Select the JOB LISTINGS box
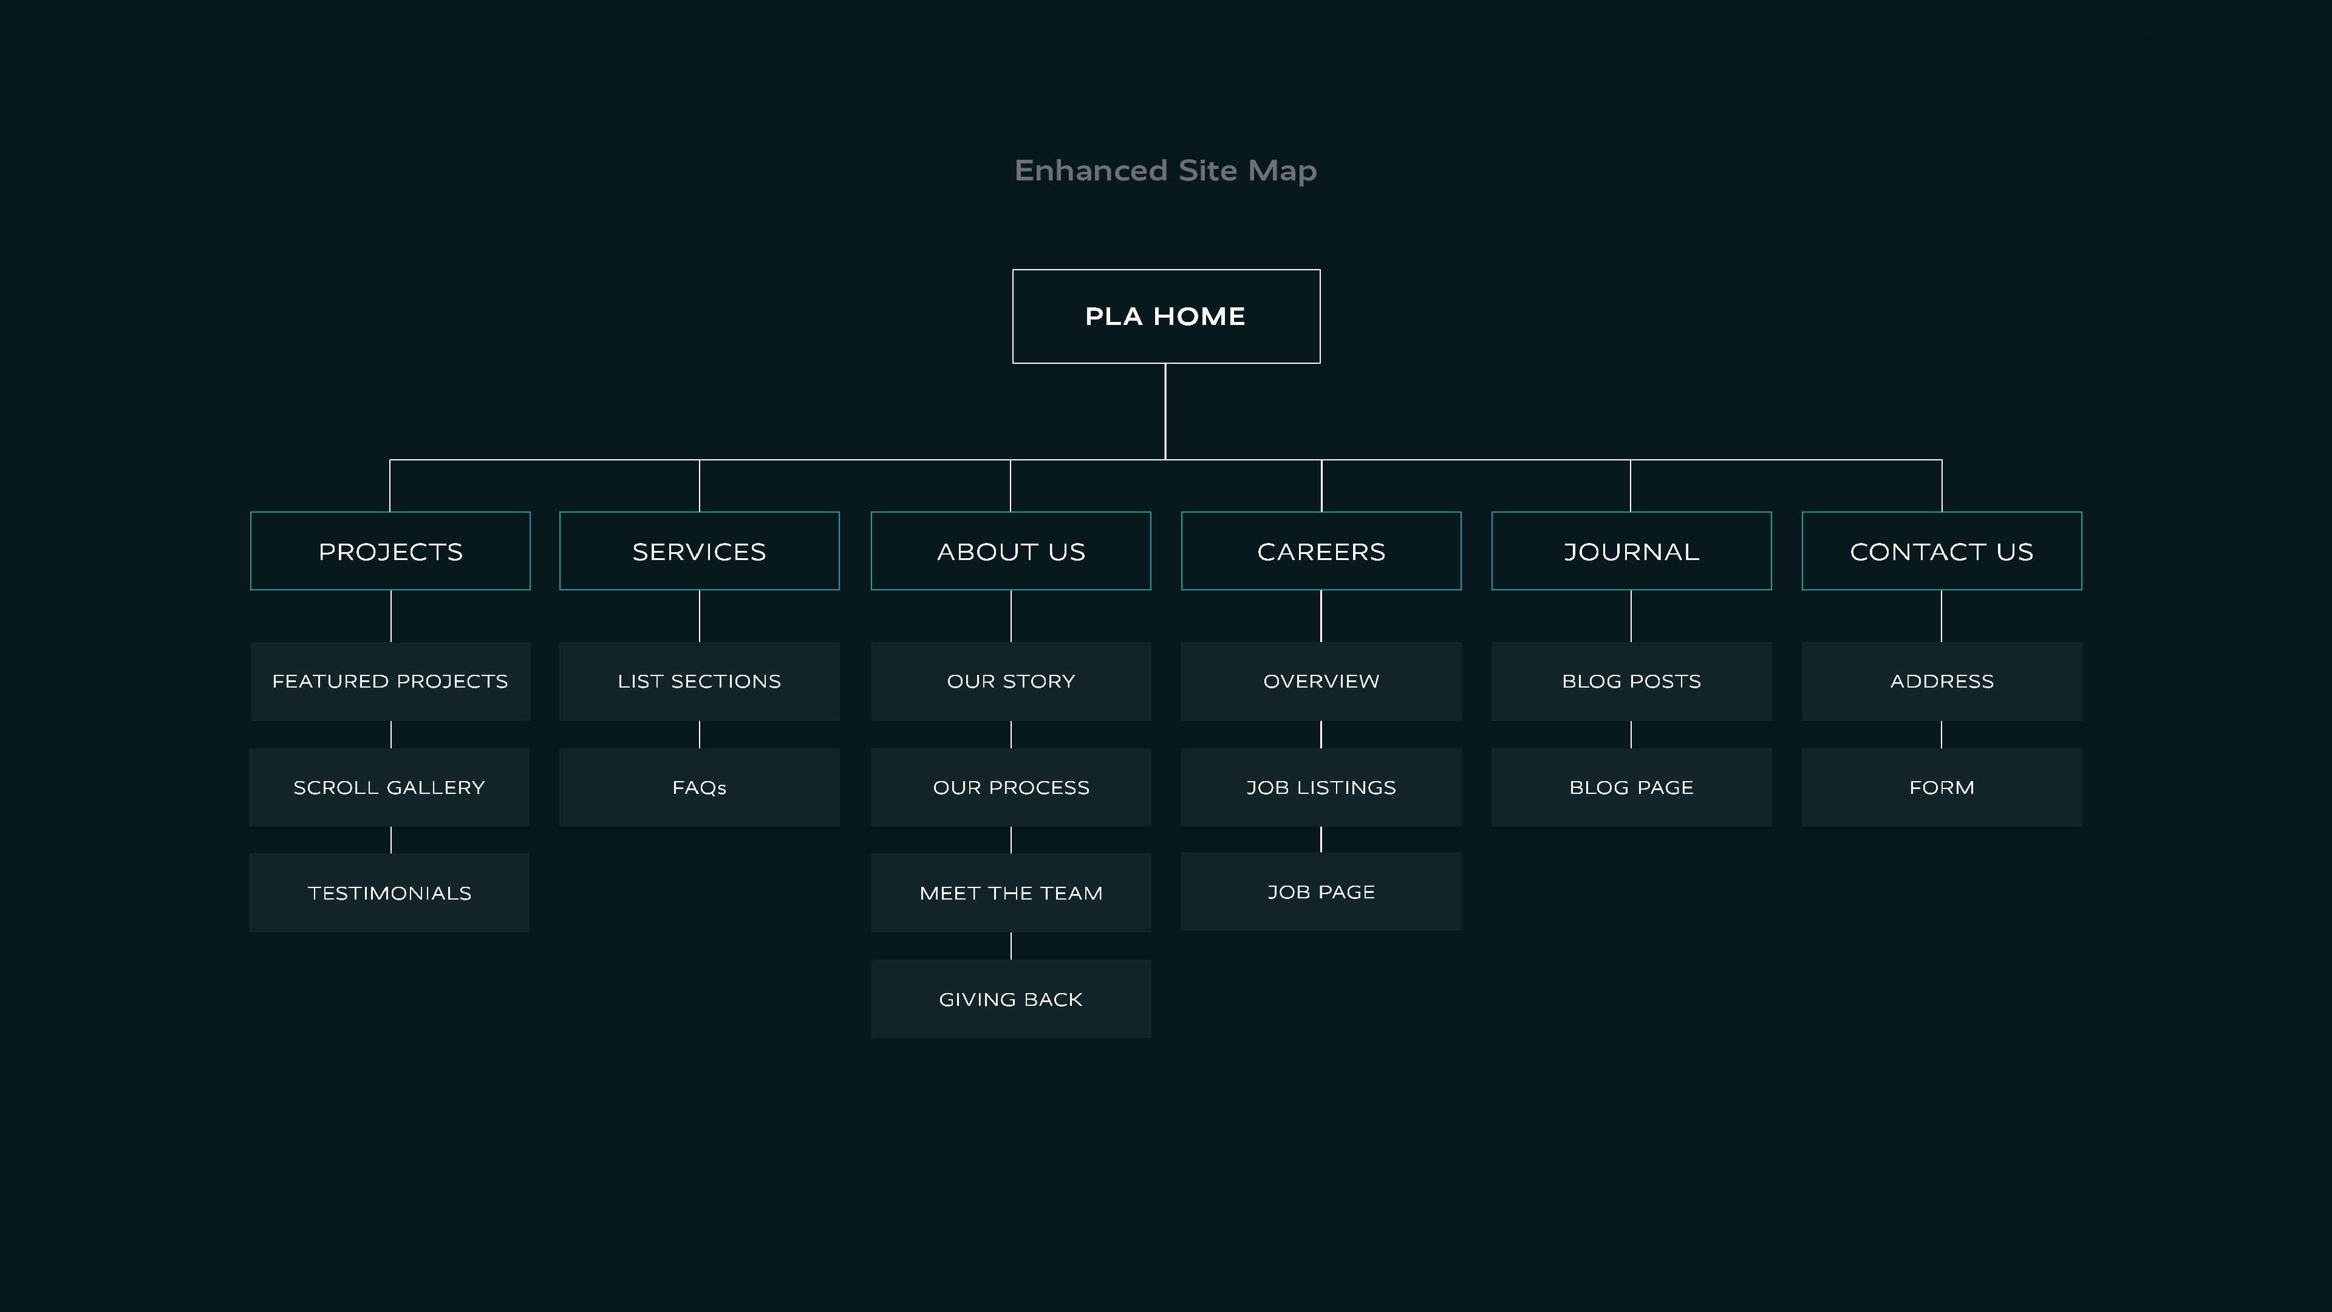This screenshot has width=2332, height=1312. [1321, 787]
